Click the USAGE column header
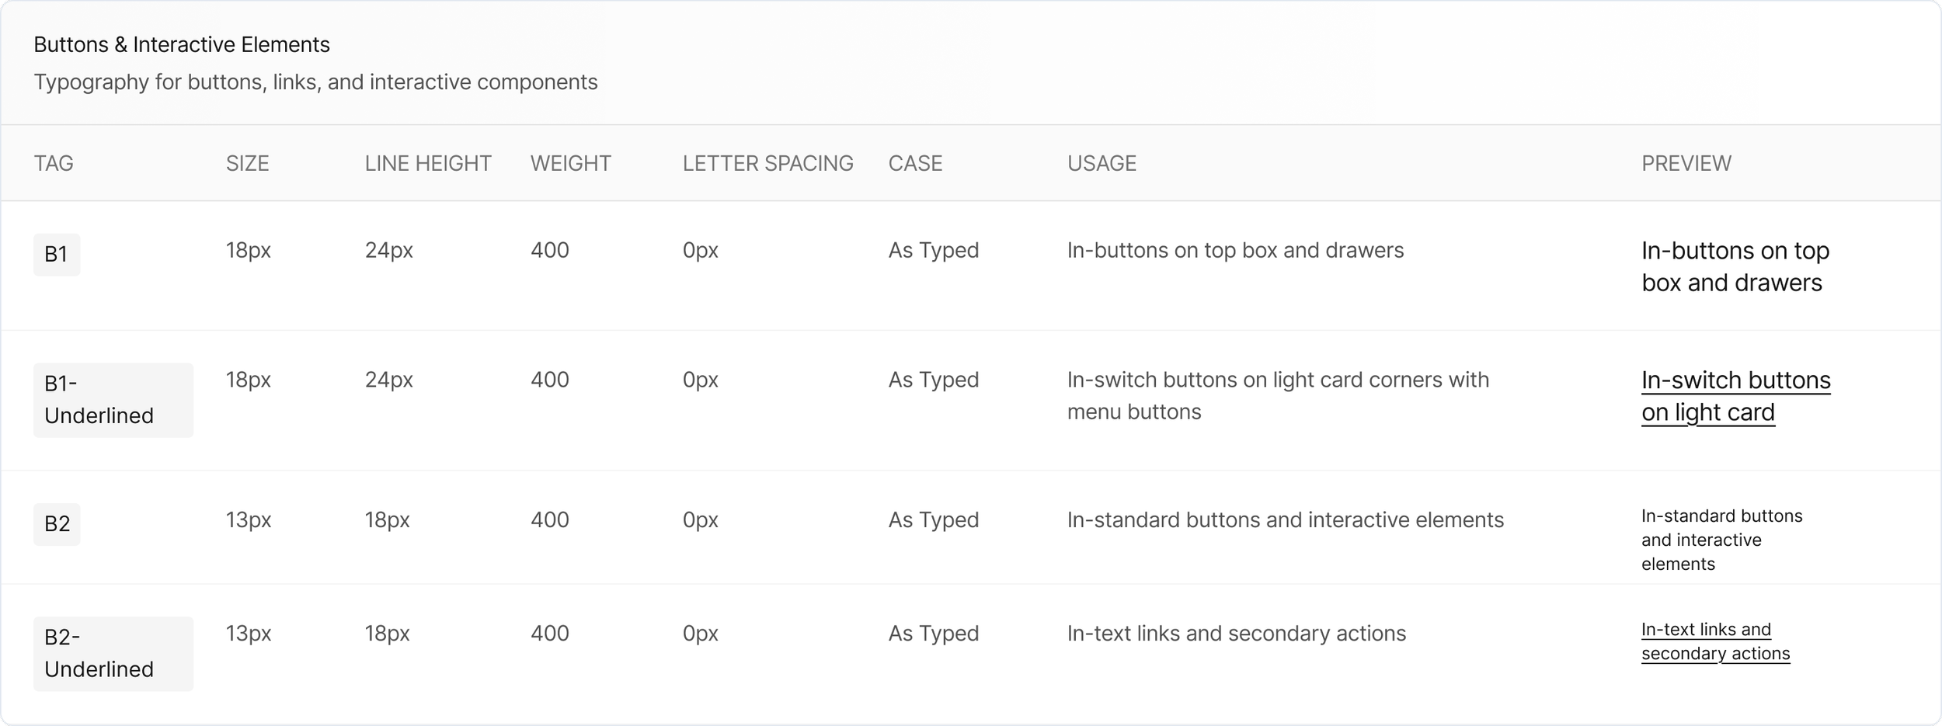Image resolution: width=1942 pixels, height=726 pixels. click(x=1102, y=164)
